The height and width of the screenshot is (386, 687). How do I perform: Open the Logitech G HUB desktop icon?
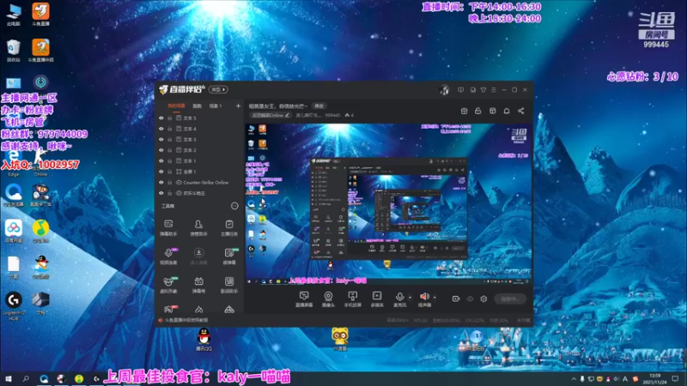[14, 306]
